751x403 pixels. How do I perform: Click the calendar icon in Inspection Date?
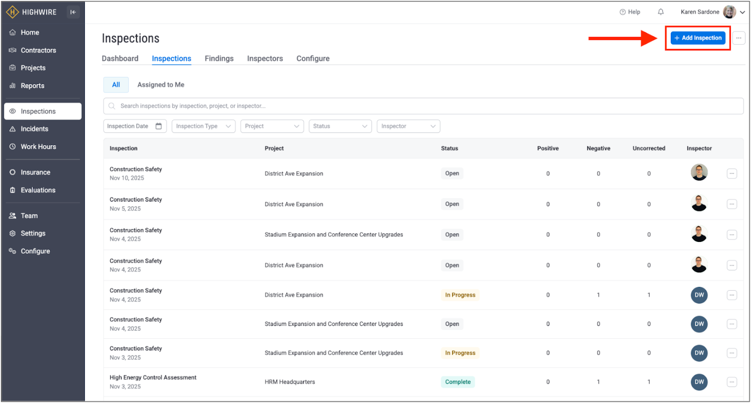[x=159, y=126]
